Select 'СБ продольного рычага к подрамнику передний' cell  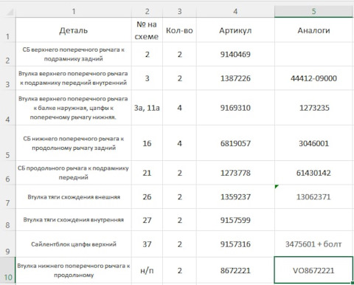click(x=74, y=173)
